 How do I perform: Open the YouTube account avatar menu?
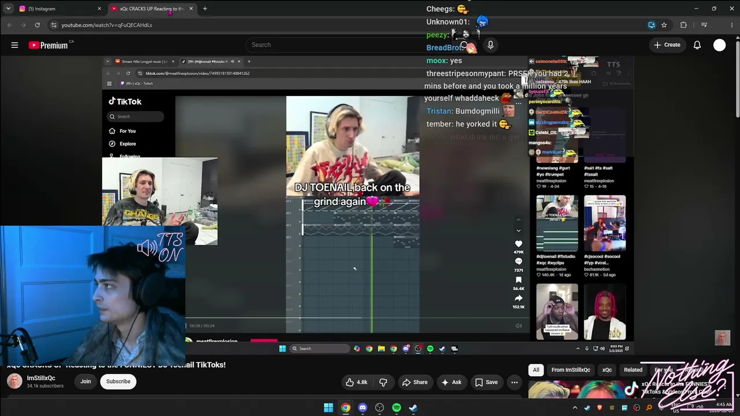[x=720, y=45]
